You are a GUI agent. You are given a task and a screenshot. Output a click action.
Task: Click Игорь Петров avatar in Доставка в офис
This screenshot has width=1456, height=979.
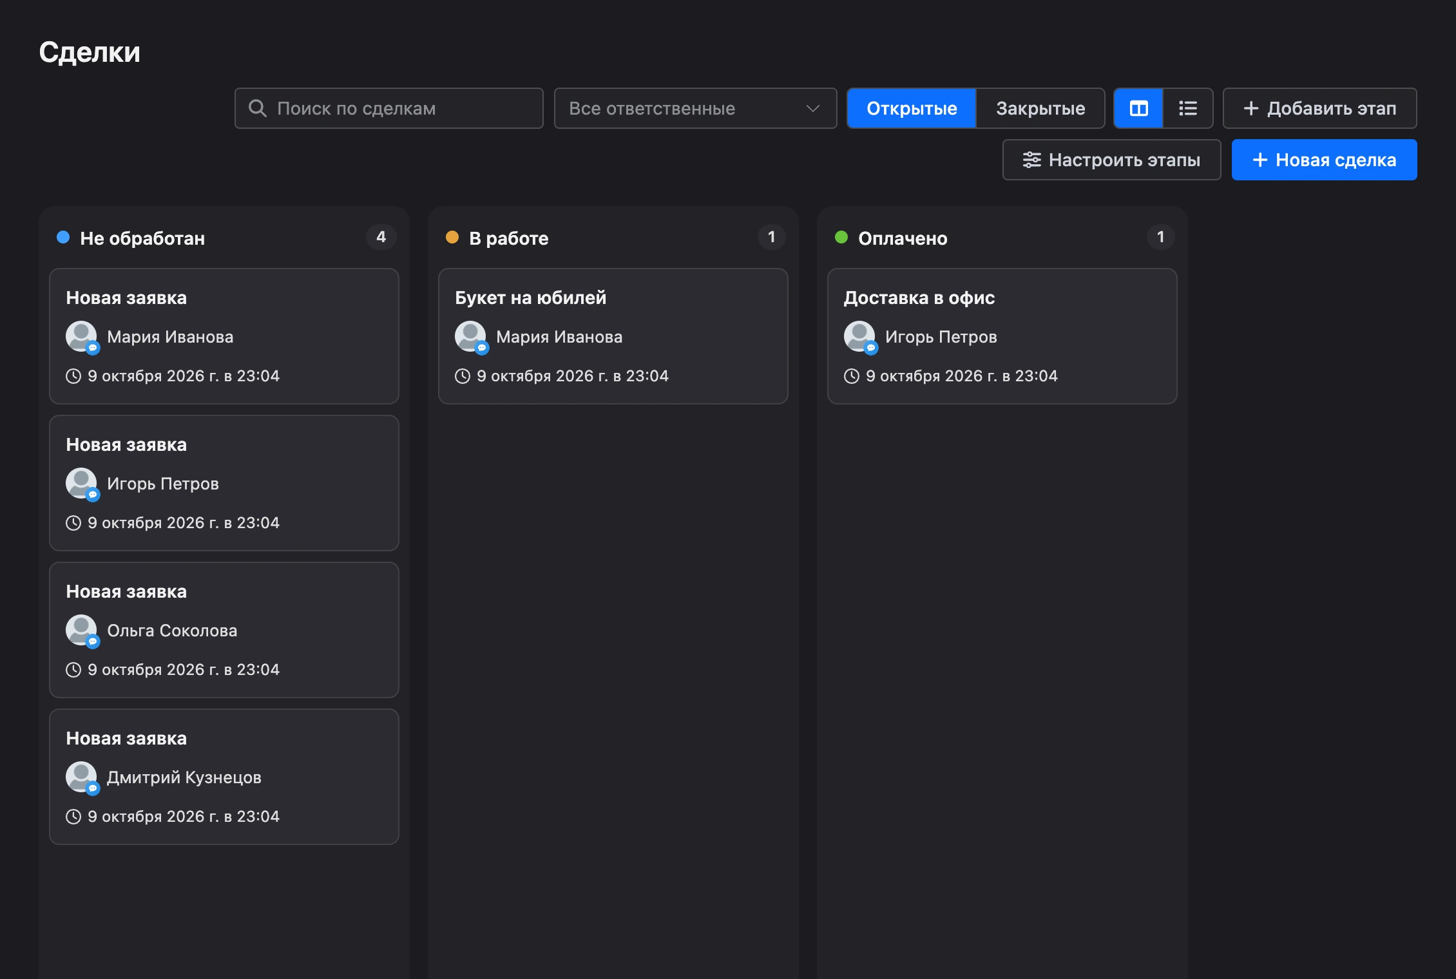(x=859, y=336)
